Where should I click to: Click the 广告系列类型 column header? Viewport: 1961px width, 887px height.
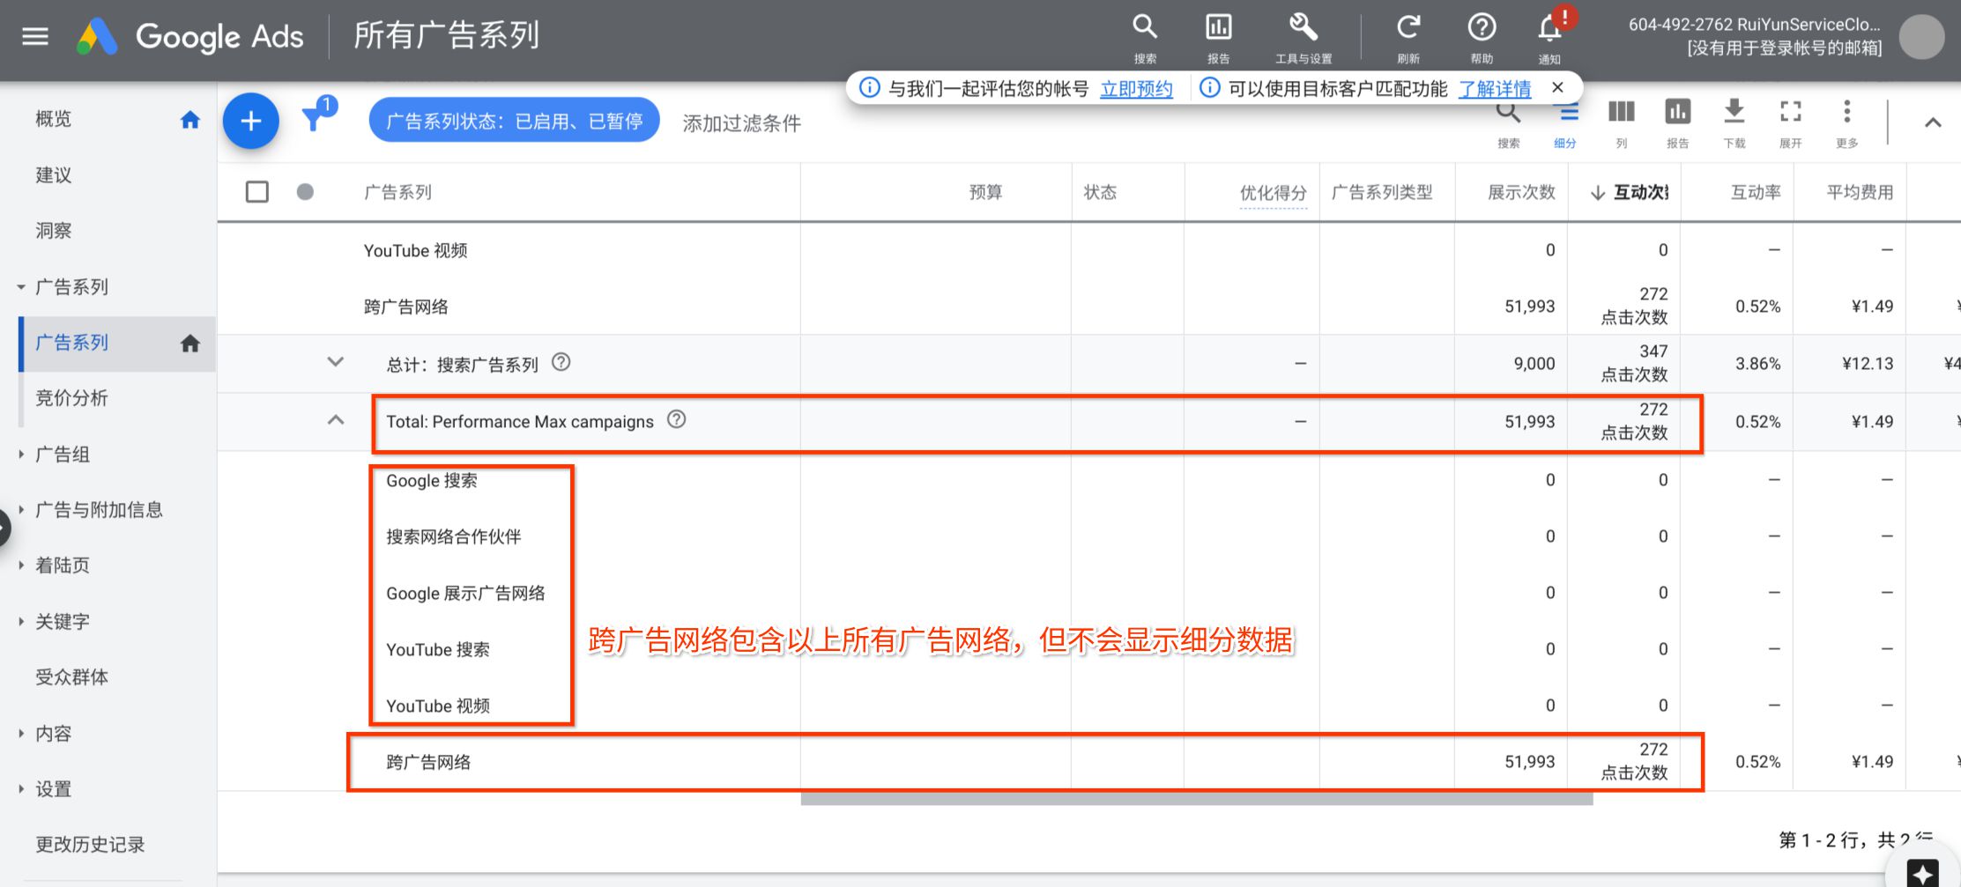click(1382, 192)
